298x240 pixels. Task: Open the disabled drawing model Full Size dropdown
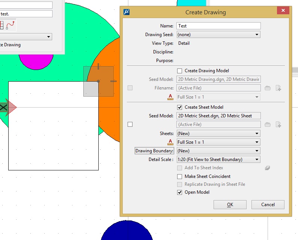(218, 97)
